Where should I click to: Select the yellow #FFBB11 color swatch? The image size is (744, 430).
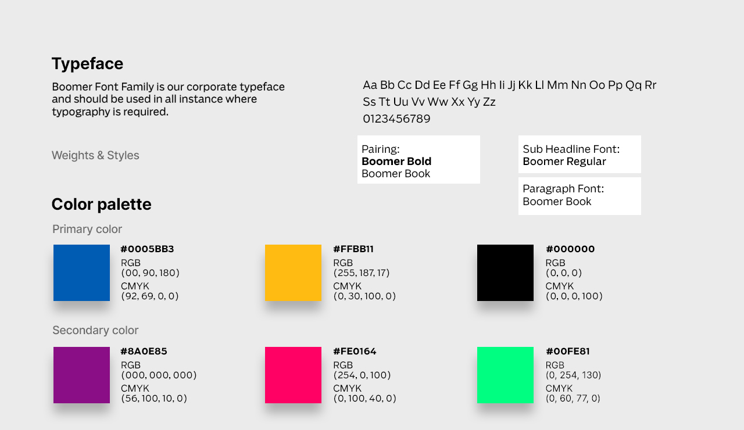pos(293,273)
